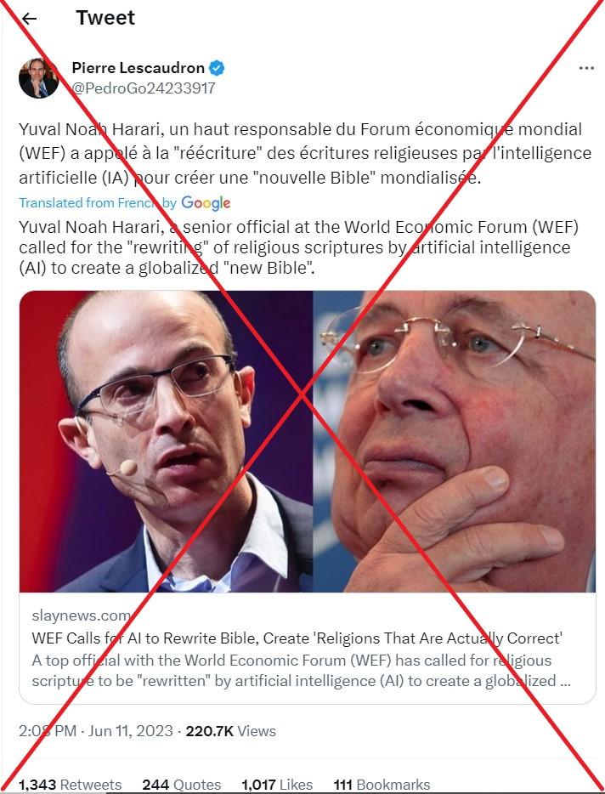Click the back arrow icon
The image size is (605, 794).
click(x=30, y=19)
